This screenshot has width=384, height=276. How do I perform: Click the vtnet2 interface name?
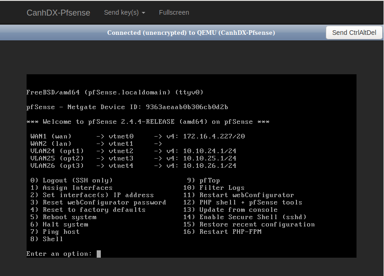[121, 151]
